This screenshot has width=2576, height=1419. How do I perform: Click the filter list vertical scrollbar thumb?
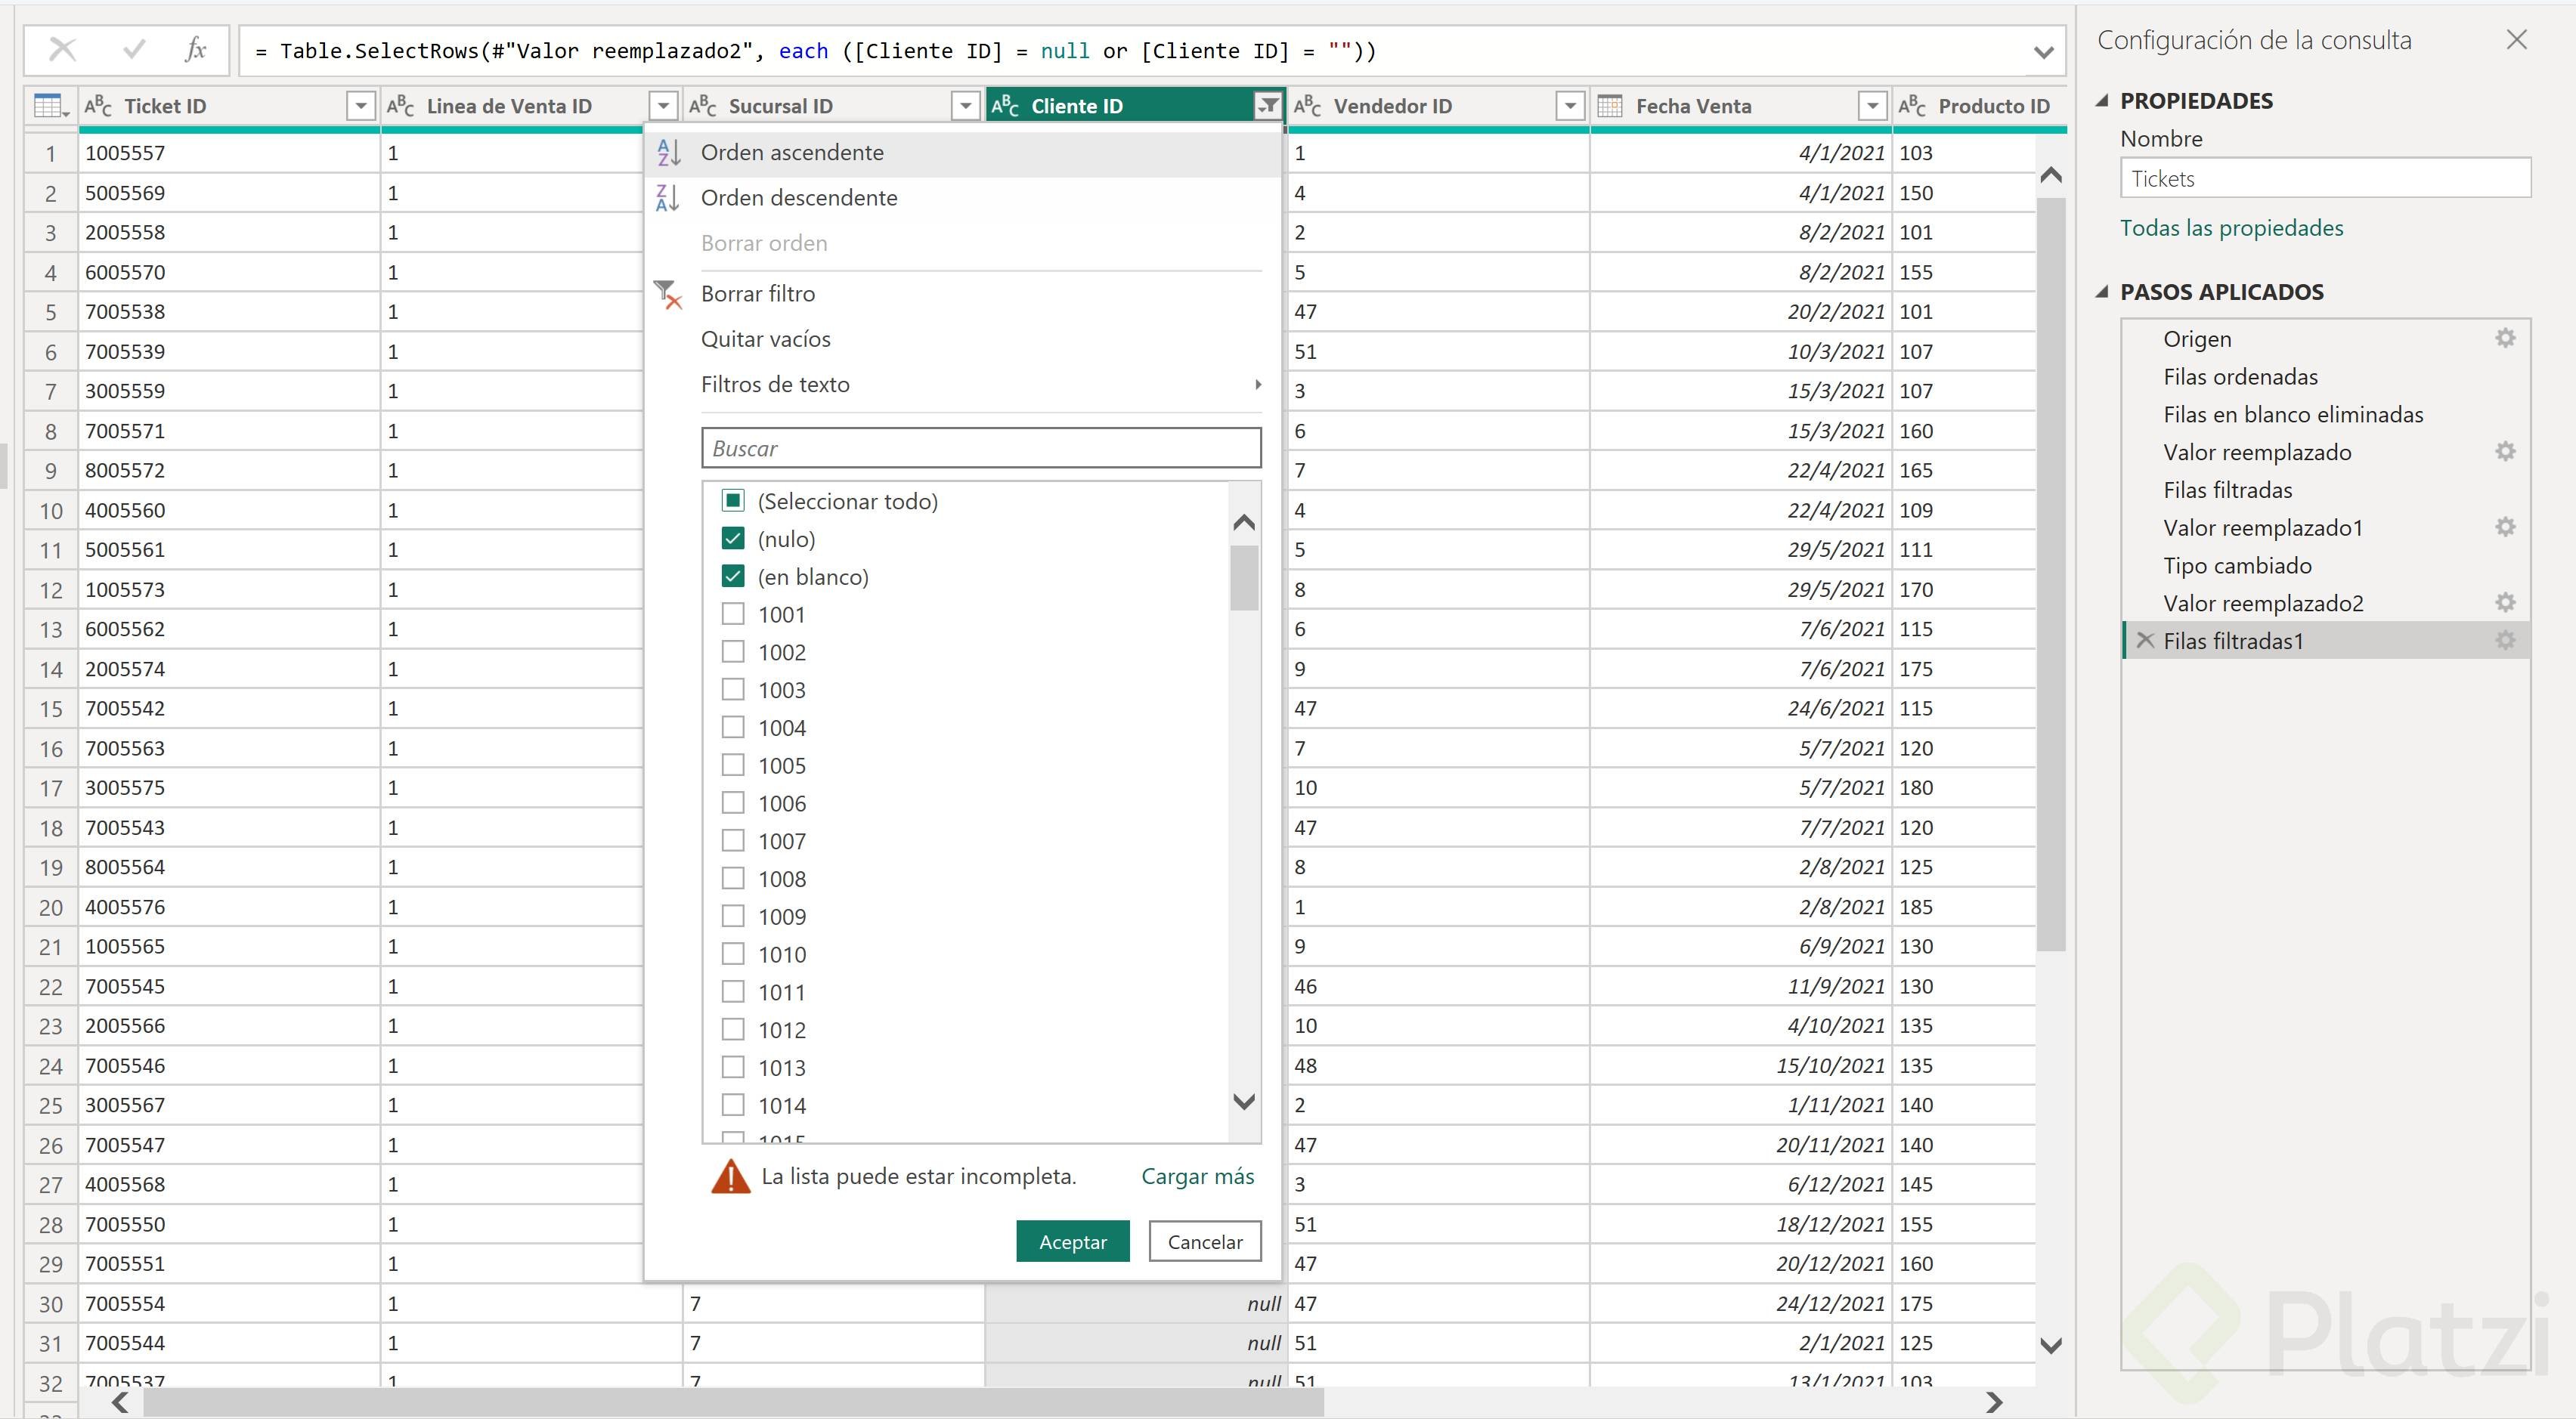tap(1244, 577)
